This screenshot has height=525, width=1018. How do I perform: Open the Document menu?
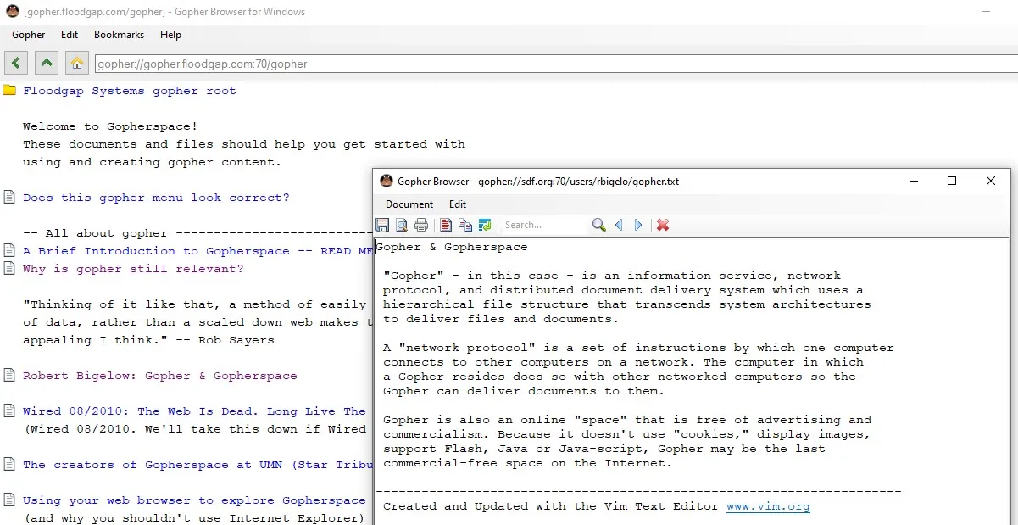409,204
